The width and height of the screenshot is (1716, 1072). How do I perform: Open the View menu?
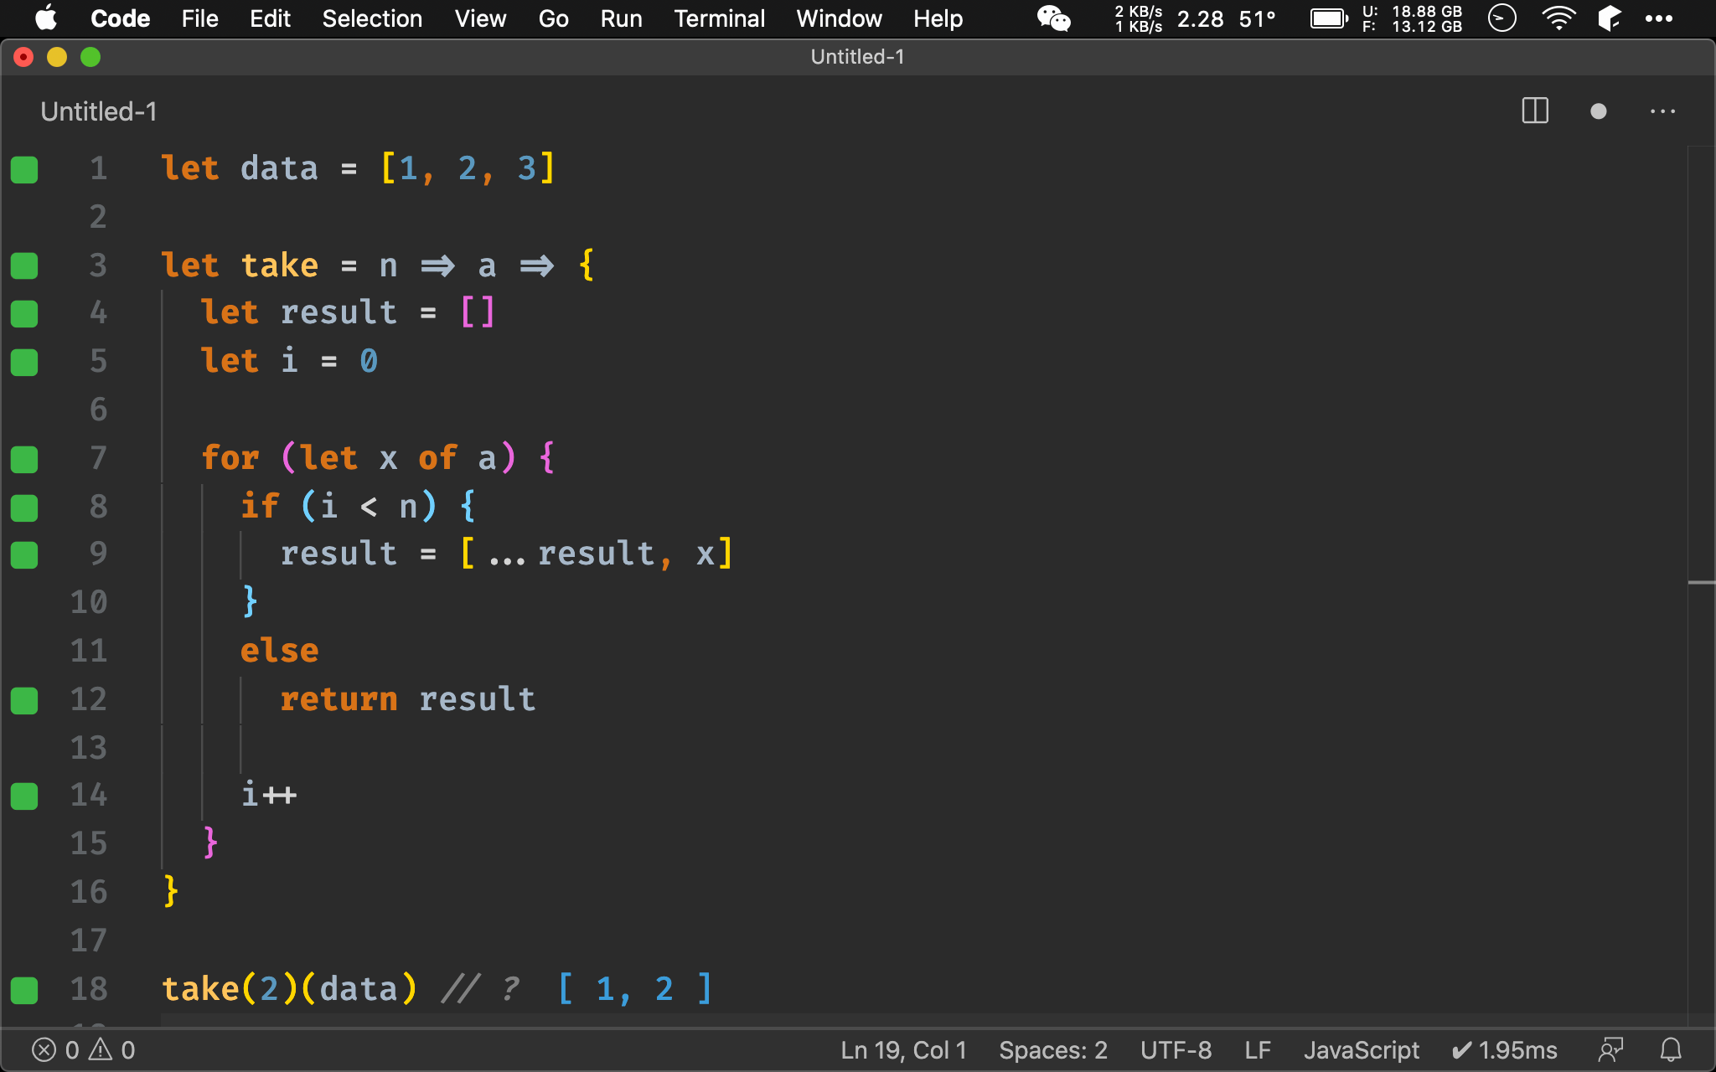point(480,18)
